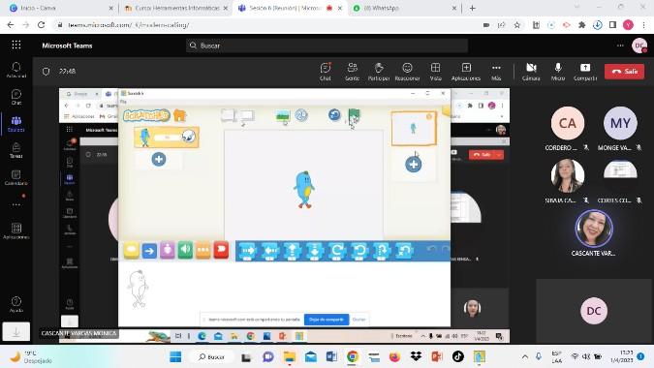Viewport: 654px width, 368px height.
Task: Open Ayuda help in Teams sidebar
Action: tap(16, 304)
